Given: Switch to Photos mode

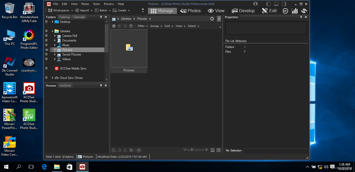Looking at the screenshot, I should tap(190, 11).
